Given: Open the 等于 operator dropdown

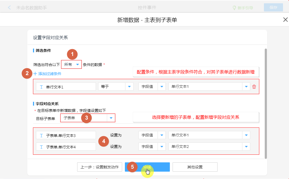Looking at the screenshot, I should 129,87.
